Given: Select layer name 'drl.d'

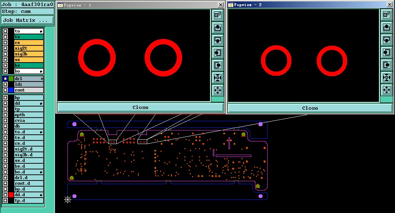Looking at the screenshot, I should 29,178.
